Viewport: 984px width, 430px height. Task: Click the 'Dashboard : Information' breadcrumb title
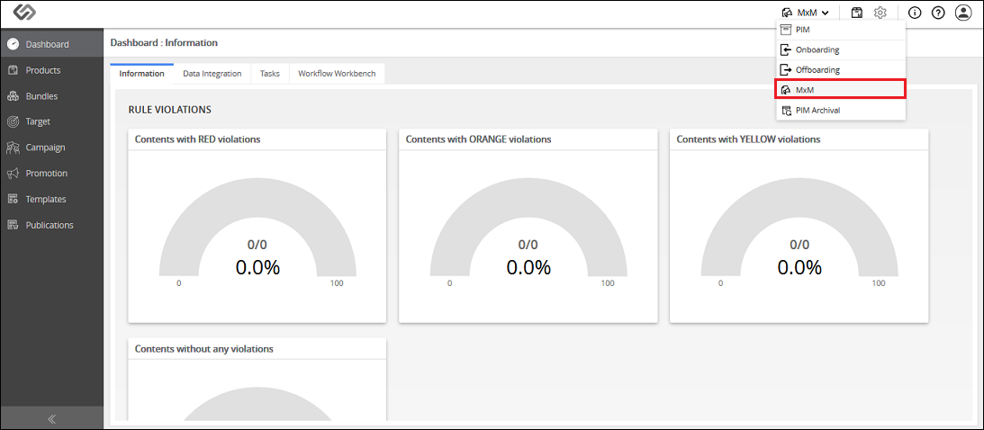tap(164, 42)
